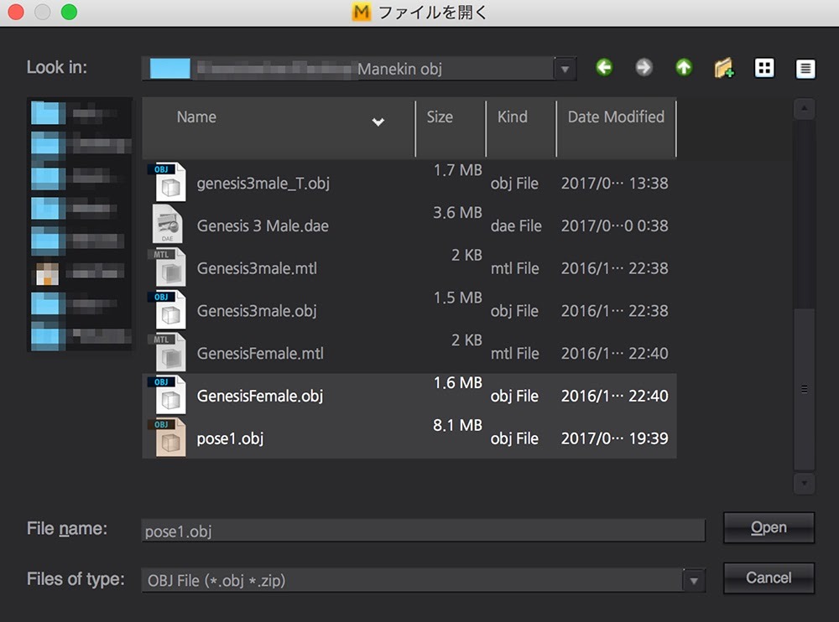Click the file list vertical scrollbar handle

click(804, 388)
